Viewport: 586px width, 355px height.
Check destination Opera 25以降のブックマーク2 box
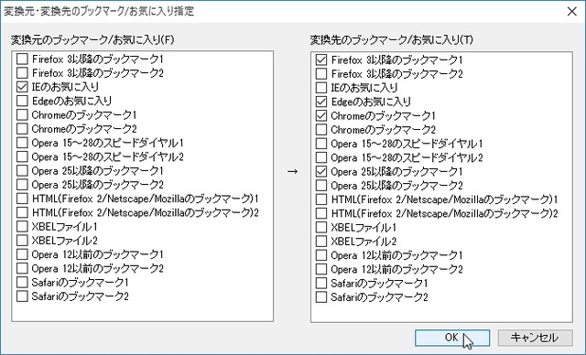tap(321, 186)
